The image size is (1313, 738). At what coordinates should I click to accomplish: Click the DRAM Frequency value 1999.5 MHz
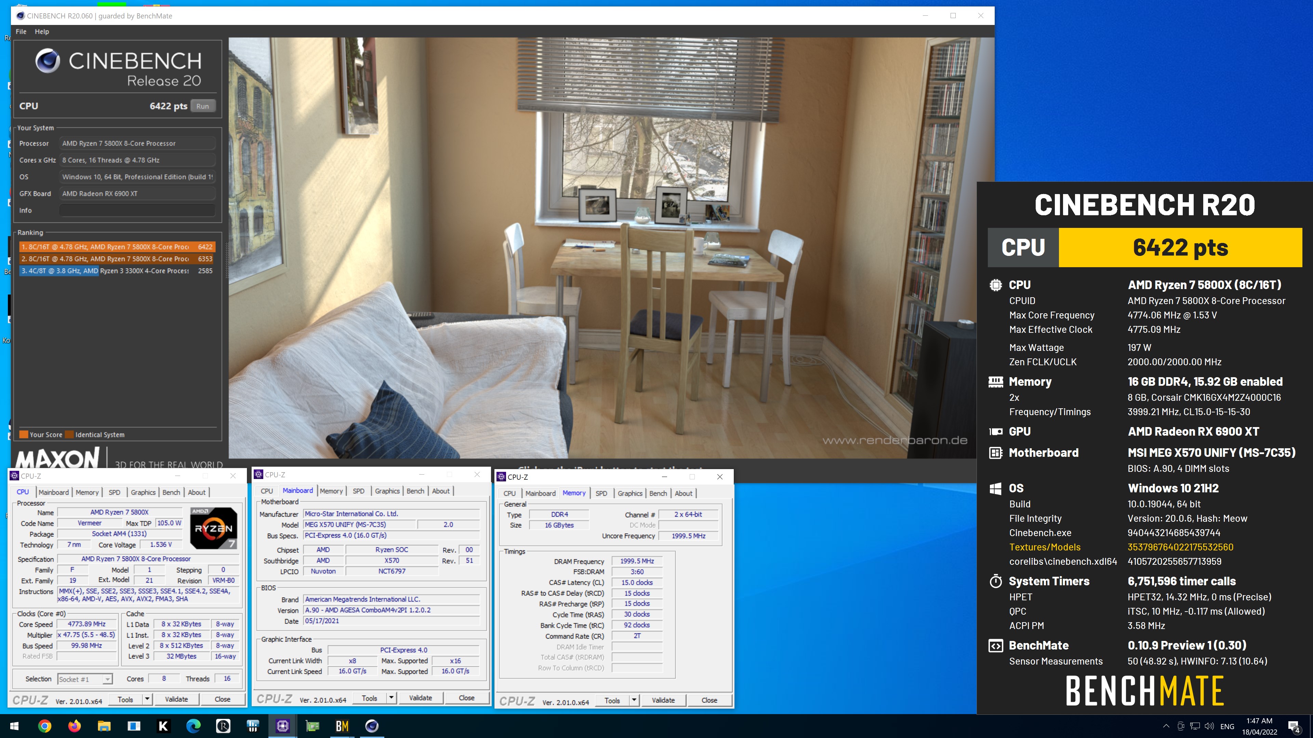[637, 561]
